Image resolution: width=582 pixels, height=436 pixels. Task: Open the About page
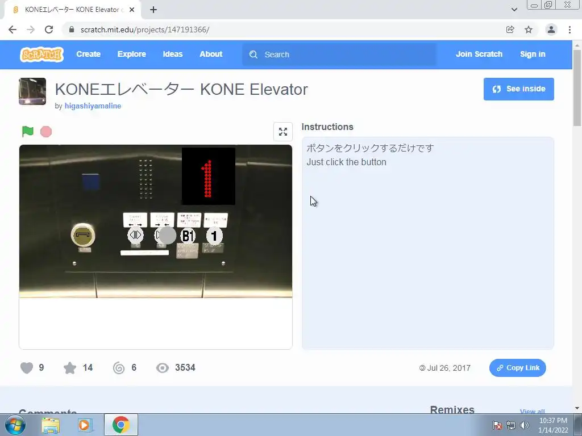point(211,54)
